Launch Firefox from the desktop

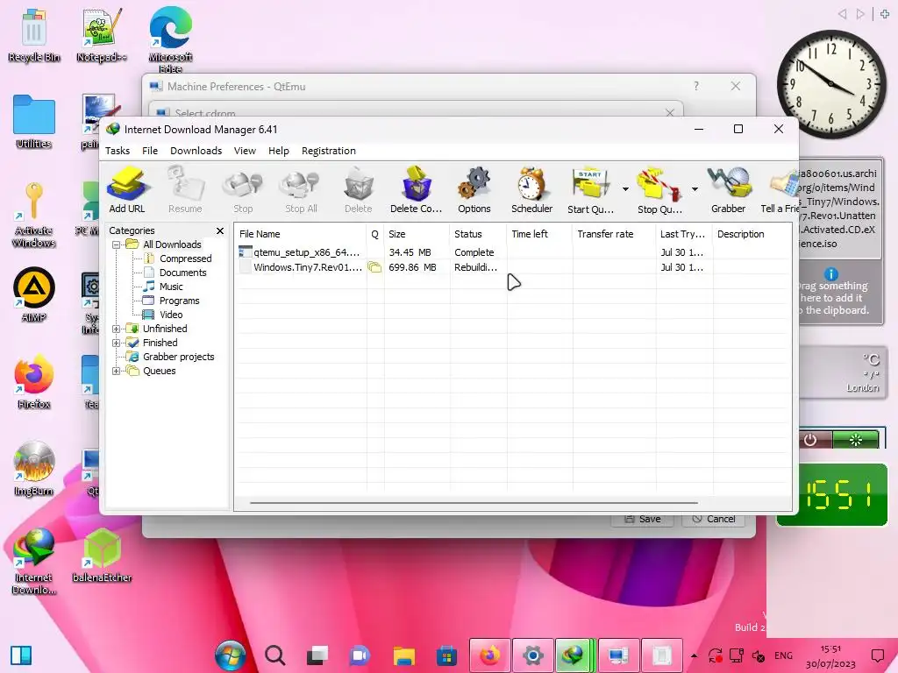pyautogui.click(x=34, y=382)
